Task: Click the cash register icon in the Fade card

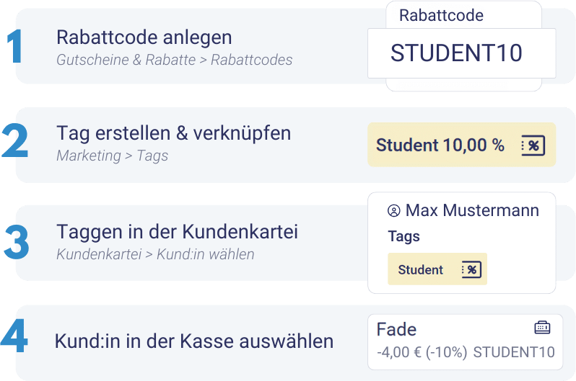Action: pyautogui.click(x=542, y=327)
